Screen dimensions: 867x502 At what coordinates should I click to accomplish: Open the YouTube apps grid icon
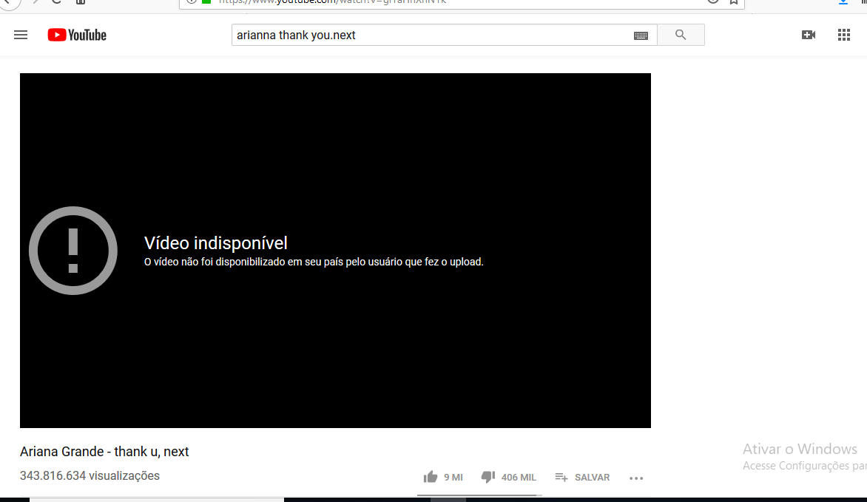pyautogui.click(x=844, y=35)
